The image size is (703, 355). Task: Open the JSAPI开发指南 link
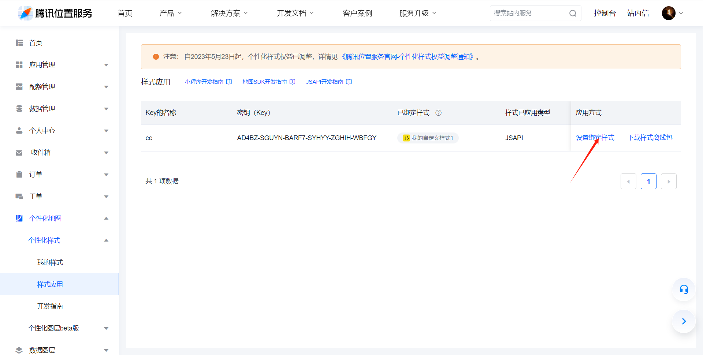325,82
